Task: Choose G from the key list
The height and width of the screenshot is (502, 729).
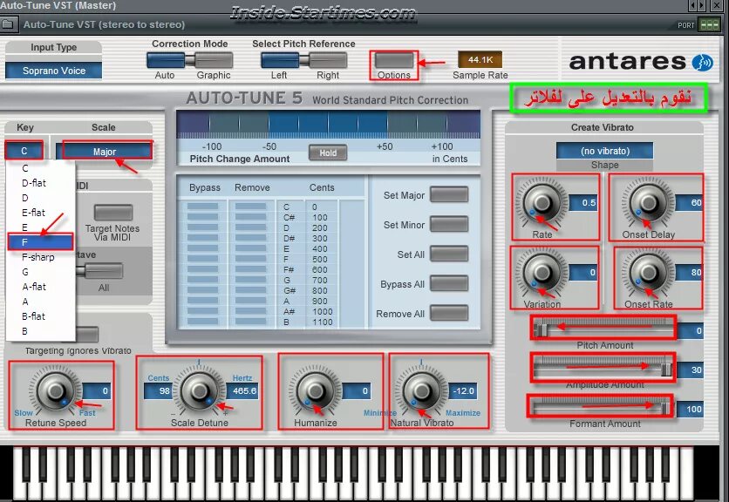Action: tap(40, 272)
